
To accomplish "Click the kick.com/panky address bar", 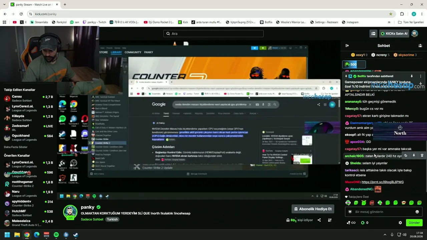I will point(210,14).
